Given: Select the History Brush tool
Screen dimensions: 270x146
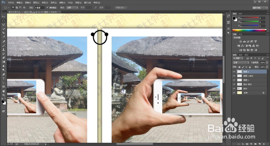Looking at the screenshot, I should coord(4,54).
